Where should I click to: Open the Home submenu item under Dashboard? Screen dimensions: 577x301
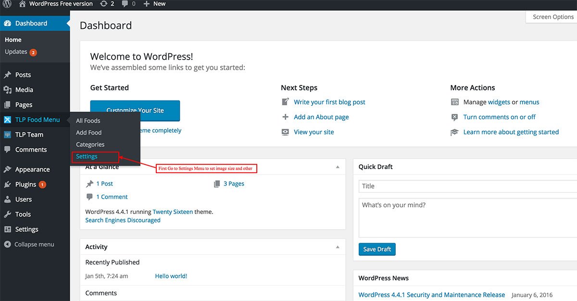[x=13, y=40]
